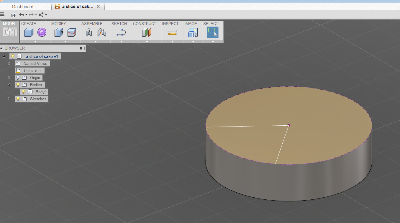Redo the last undone action
This screenshot has height=223, width=400.
click(31, 15)
